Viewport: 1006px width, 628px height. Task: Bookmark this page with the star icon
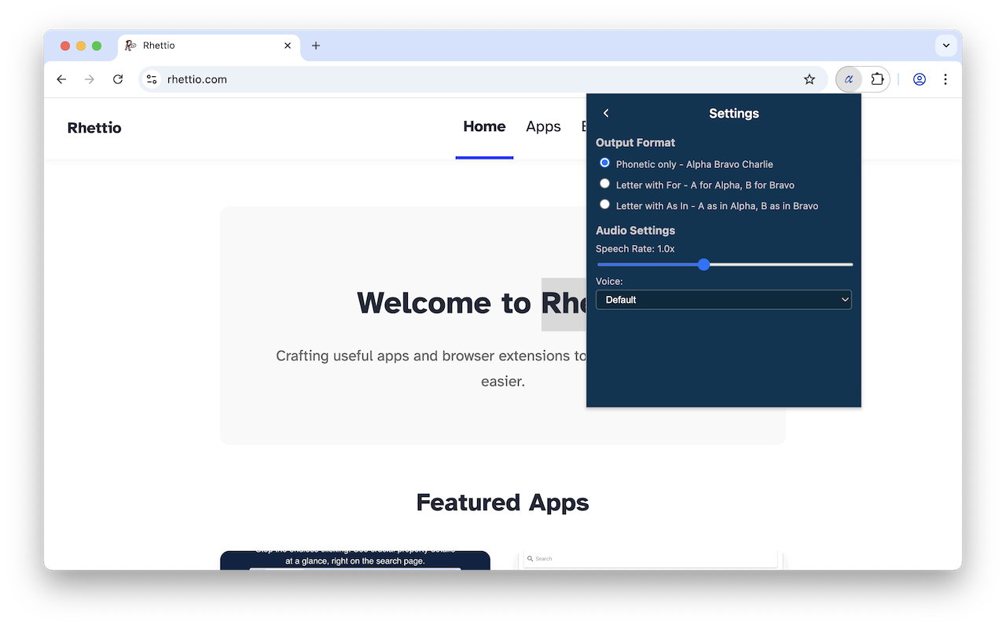coord(810,79)
